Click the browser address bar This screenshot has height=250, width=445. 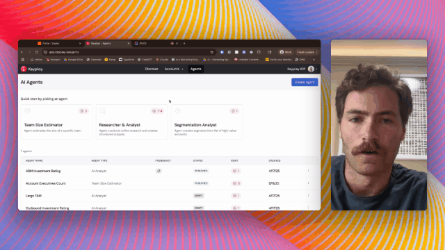click(x=129, y=52)
